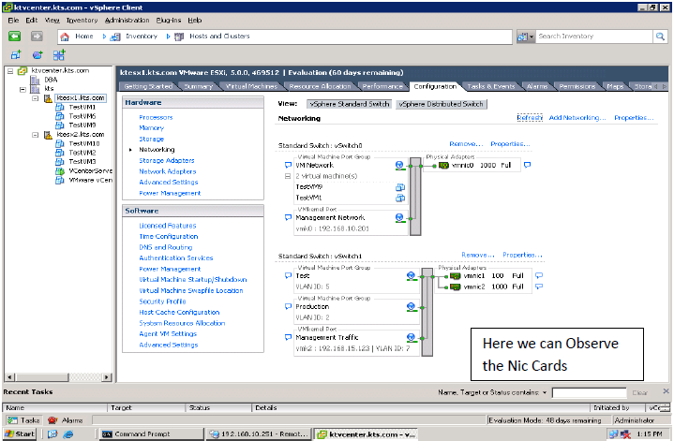Select ktesx2.kts.com host in tree

(81, 135)
